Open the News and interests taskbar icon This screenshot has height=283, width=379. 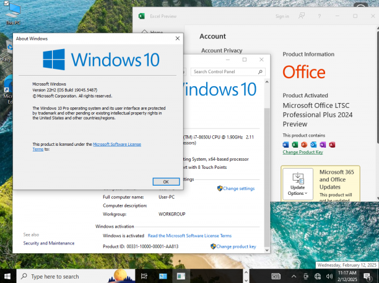coord(276,276)
